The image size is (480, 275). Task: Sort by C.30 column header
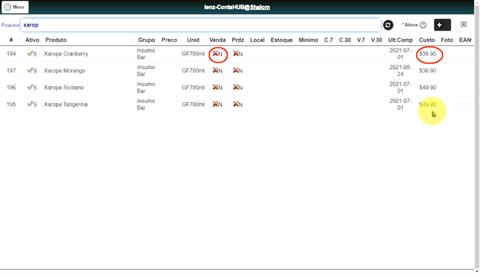(344, 40)
